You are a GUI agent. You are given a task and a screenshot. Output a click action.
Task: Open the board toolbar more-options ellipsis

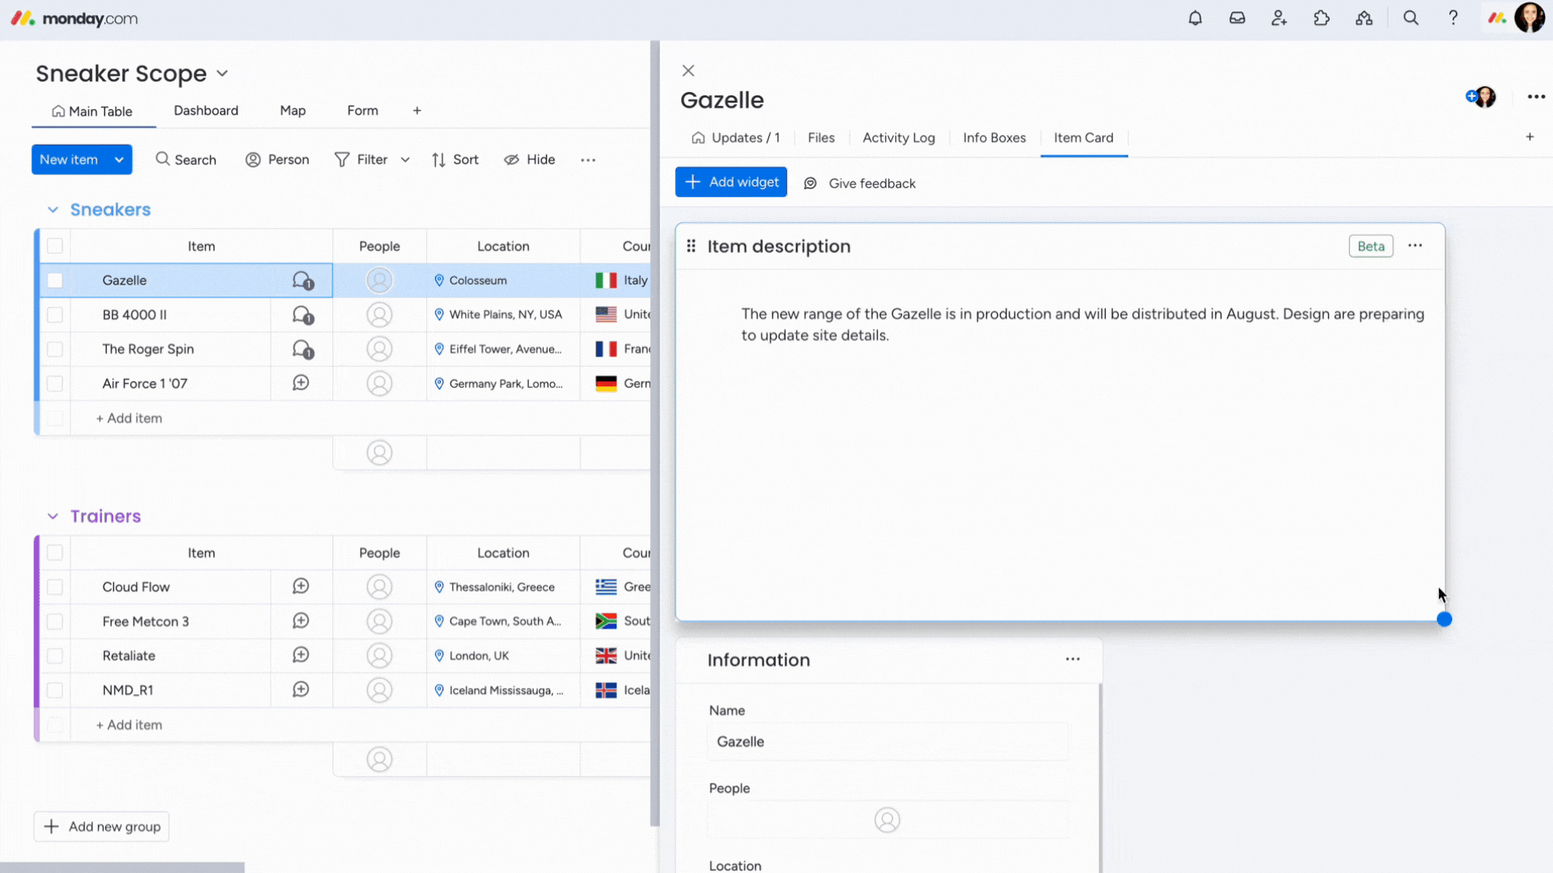click(x=588, y=160)
